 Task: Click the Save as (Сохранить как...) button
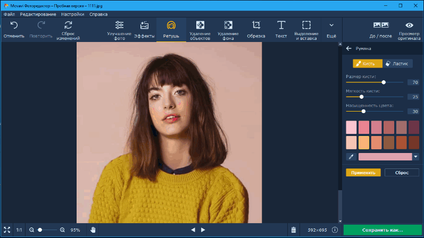pos(383,230)
